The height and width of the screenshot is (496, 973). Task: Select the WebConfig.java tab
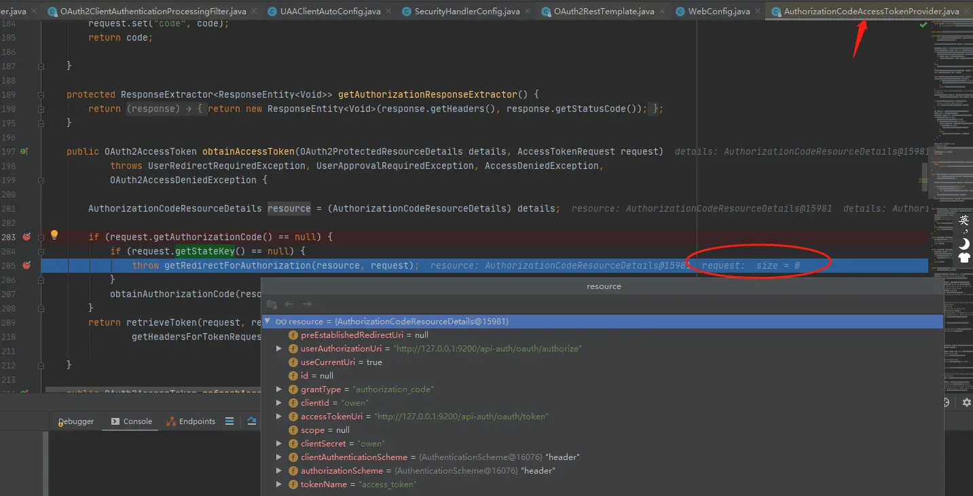click(x=718, y=12)
